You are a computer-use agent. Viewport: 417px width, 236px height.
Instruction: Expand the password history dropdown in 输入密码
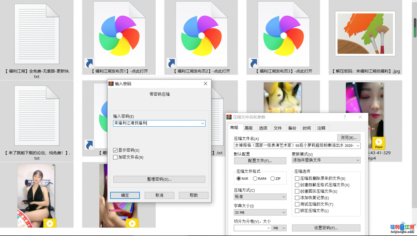click(203, 123)
